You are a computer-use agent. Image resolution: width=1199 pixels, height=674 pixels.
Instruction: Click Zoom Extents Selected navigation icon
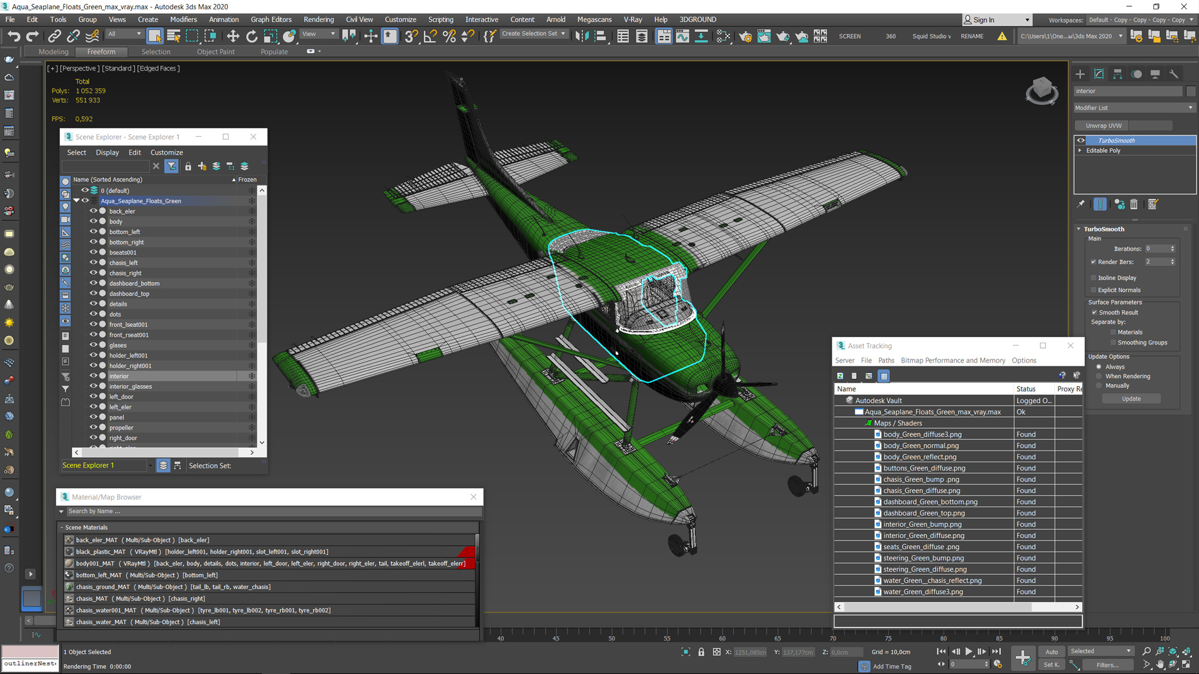pyautogui.click(x=1173, y=652)
